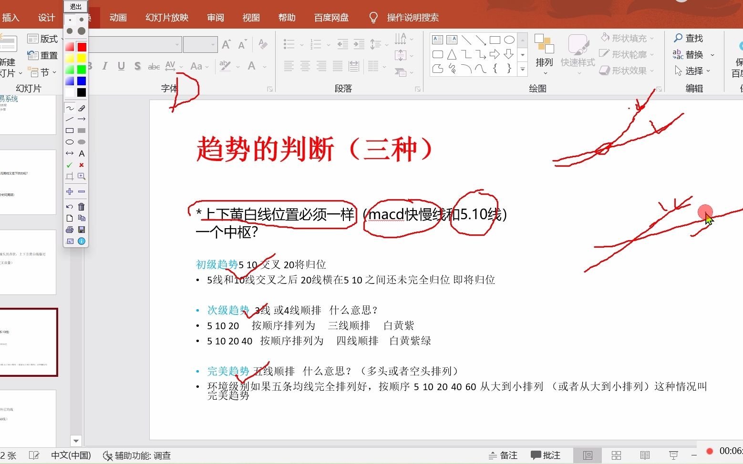Pick the solid blue pen color swatch

coord(82,81)
